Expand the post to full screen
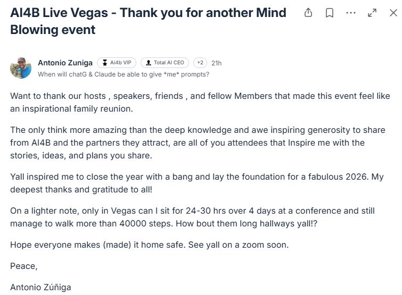402x295 pixels. click(x=372, y=13)
